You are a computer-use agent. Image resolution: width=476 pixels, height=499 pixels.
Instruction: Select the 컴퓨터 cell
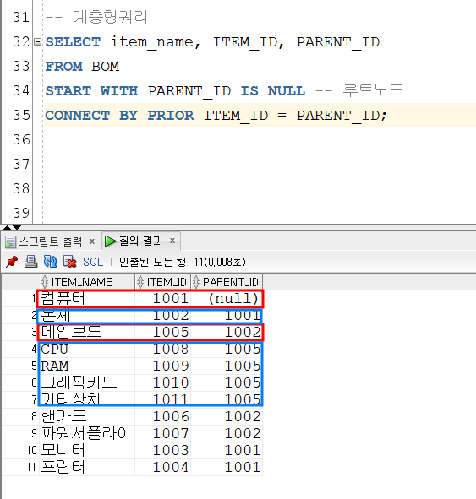coord(88,299)
